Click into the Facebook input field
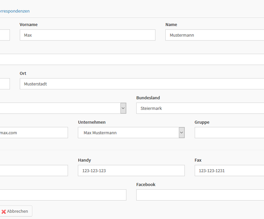Viewport: 264px width, 219px height. pos(200,195)
